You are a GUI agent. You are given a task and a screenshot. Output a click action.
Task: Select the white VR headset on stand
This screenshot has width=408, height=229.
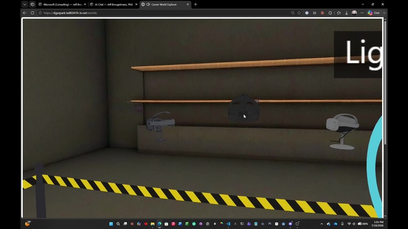(342, 131)
